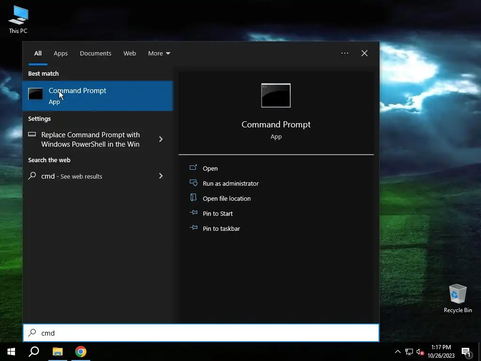The image size is (481, 361).
Task: Open the three-dots options menu
Action: 344,54
